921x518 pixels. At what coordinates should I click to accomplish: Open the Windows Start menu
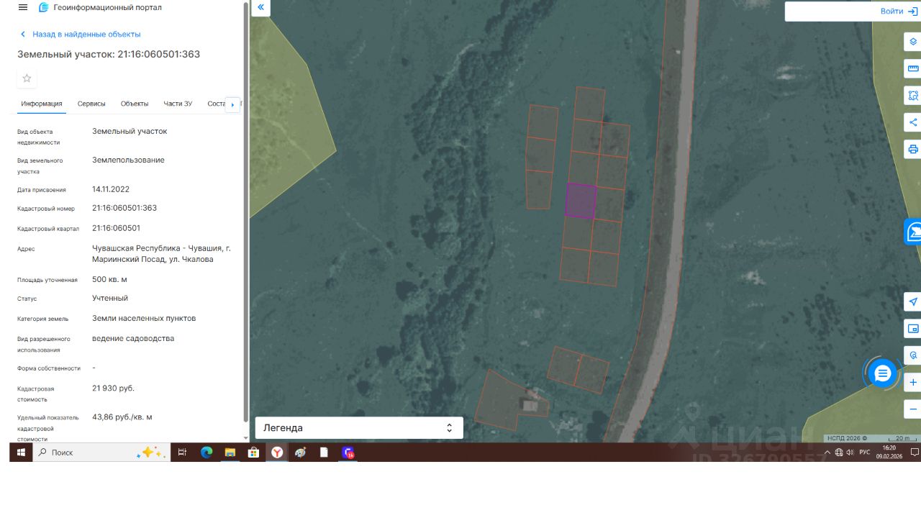click(21, 453)
